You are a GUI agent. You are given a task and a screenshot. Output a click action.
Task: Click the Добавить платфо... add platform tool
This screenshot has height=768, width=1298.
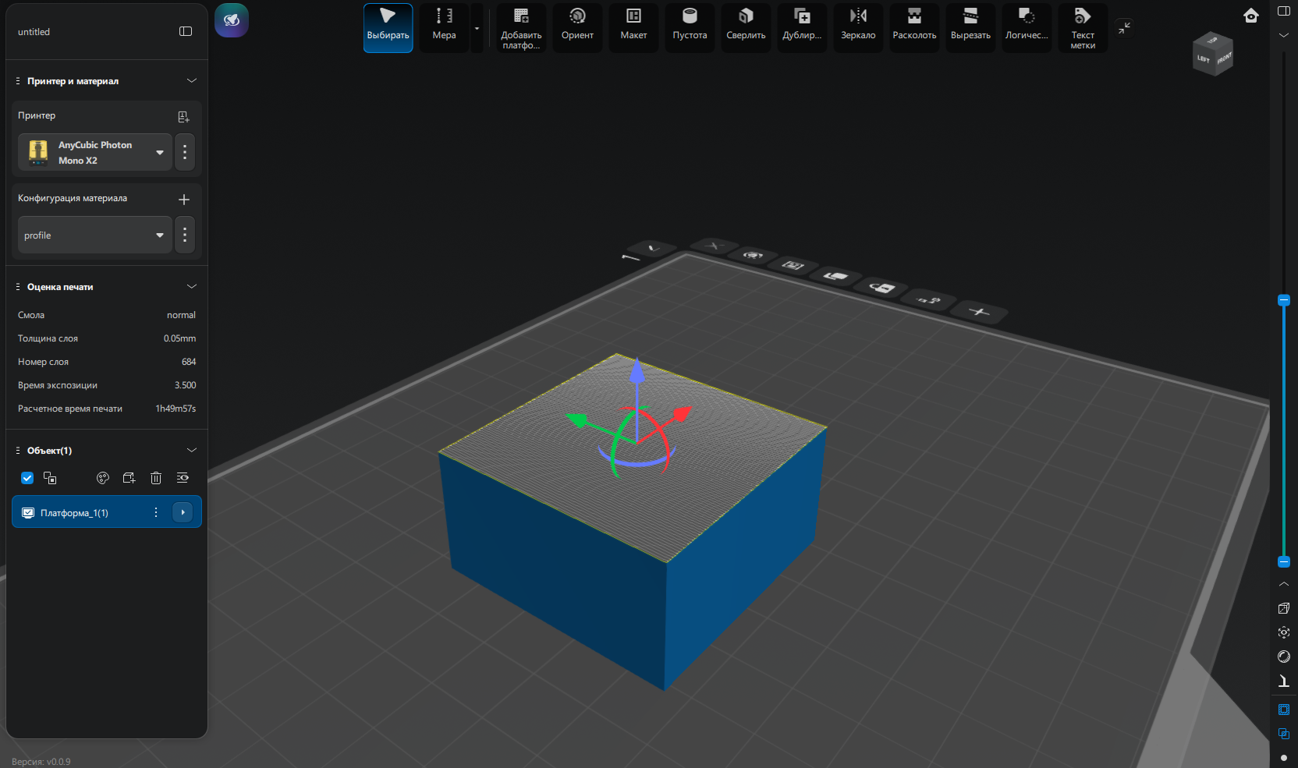[521, 28]
